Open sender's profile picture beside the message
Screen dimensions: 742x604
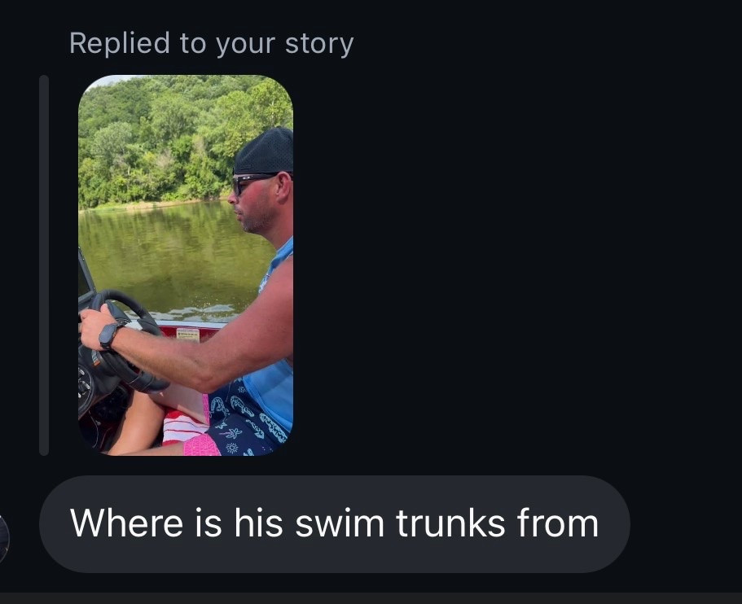(4, 539)
